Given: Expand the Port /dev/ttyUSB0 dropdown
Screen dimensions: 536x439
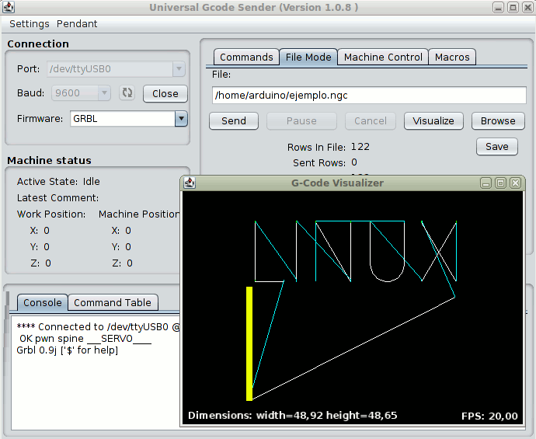Looking at the screenshot, I should tap(179, 68).
